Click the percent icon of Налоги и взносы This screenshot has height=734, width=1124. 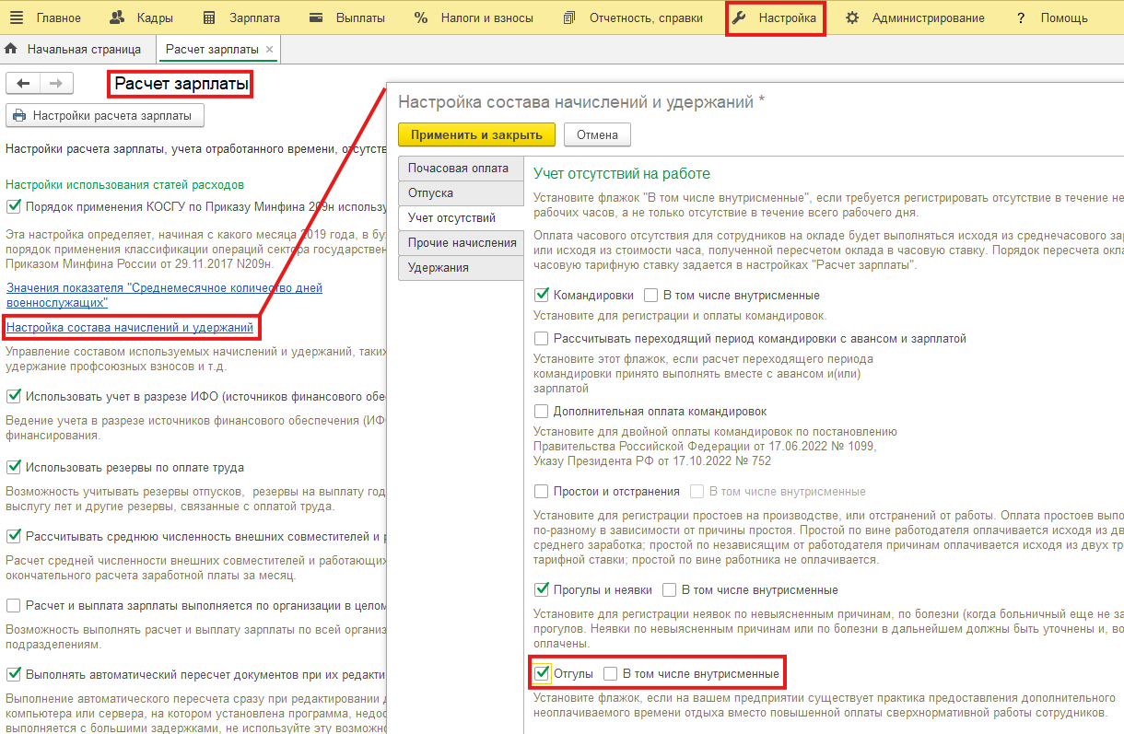pos(421,17)
